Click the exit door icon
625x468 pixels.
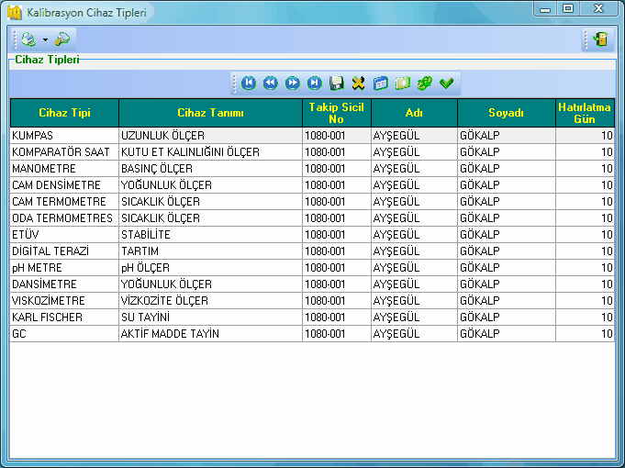click(x=600, y=39)
